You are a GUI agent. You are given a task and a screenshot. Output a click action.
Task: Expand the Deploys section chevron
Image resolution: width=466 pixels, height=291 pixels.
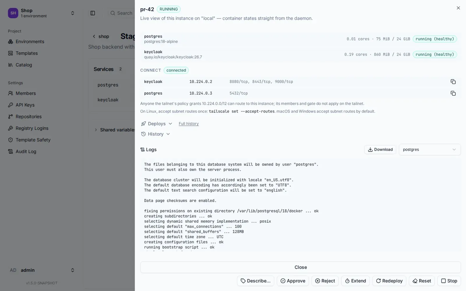pyautogui.click(x=170, y=124)
